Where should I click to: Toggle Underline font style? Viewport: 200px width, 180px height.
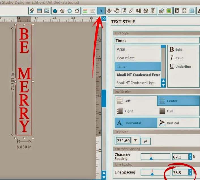point(180,66)
